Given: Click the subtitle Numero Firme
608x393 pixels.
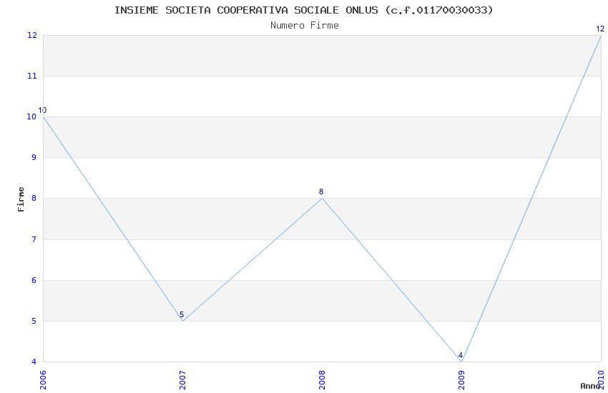Looking at the screenshot, I should click(x=305, y=26).
